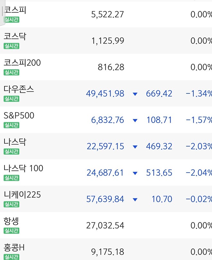Click the 실시간 badge under 항셍

tap(11, 230)
